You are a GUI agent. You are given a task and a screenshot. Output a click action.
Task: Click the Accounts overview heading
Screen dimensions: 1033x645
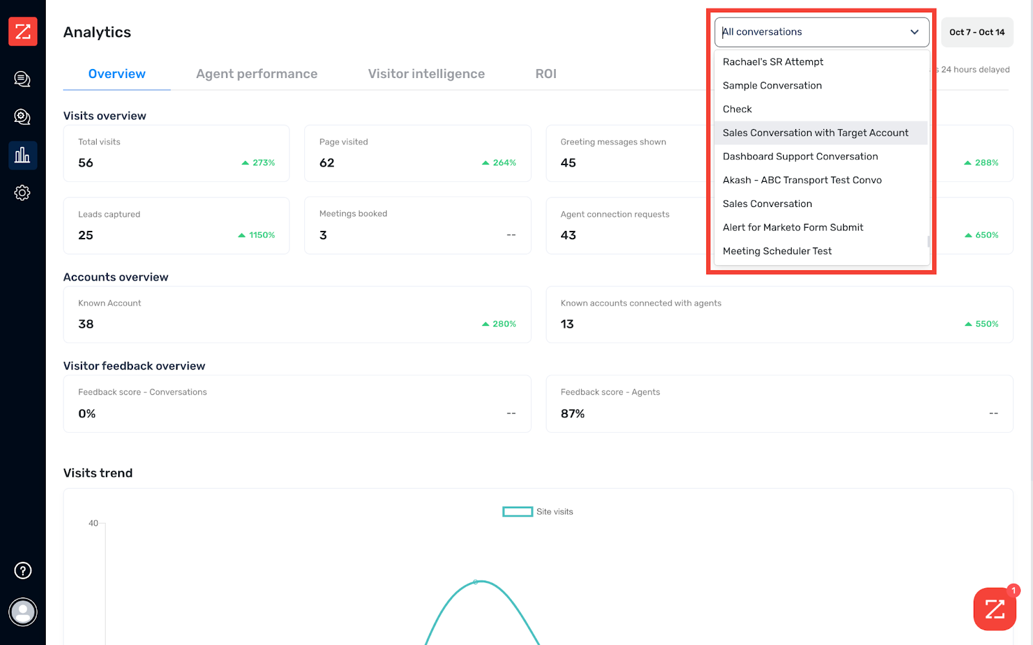coord(116,277)
